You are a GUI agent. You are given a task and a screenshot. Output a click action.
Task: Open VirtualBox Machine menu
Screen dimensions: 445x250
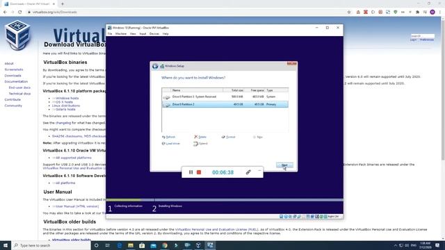pyautogui.click(x=121, y=34)
